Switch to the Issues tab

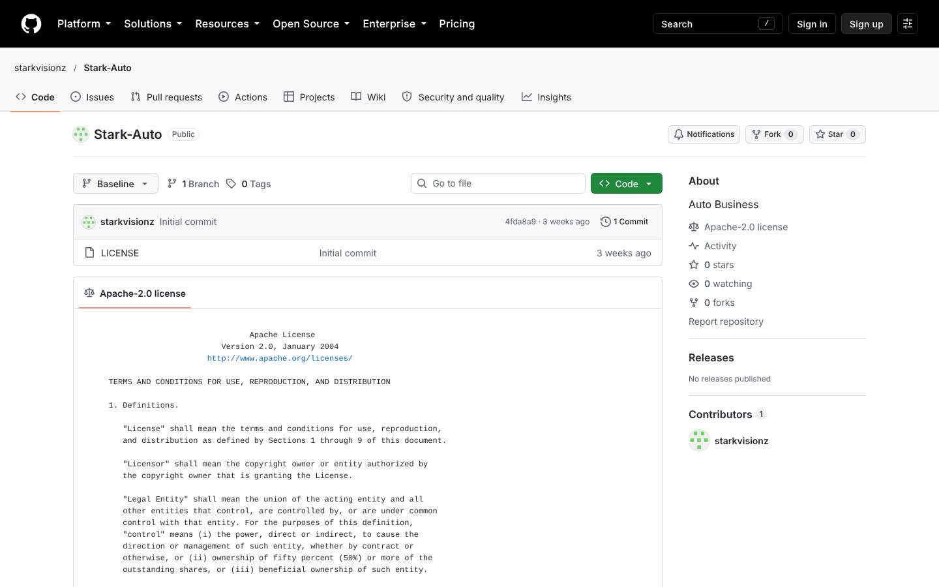click(92, 97)
